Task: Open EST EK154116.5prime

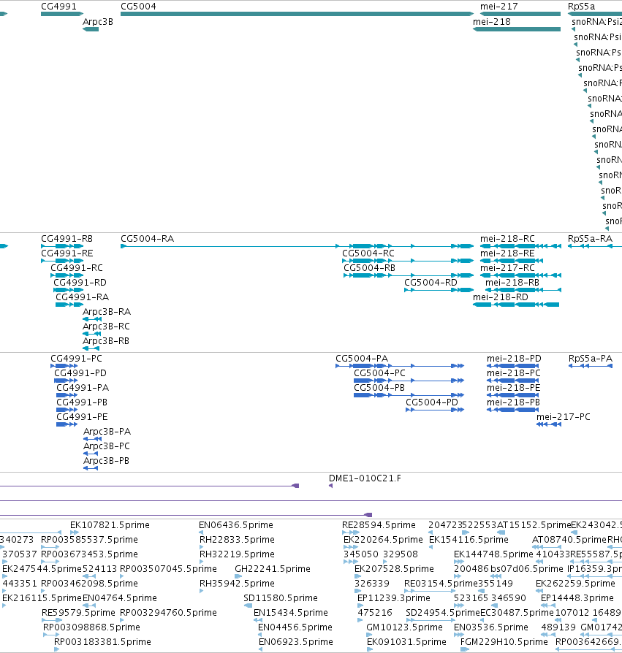Action: tap(469, 540)
